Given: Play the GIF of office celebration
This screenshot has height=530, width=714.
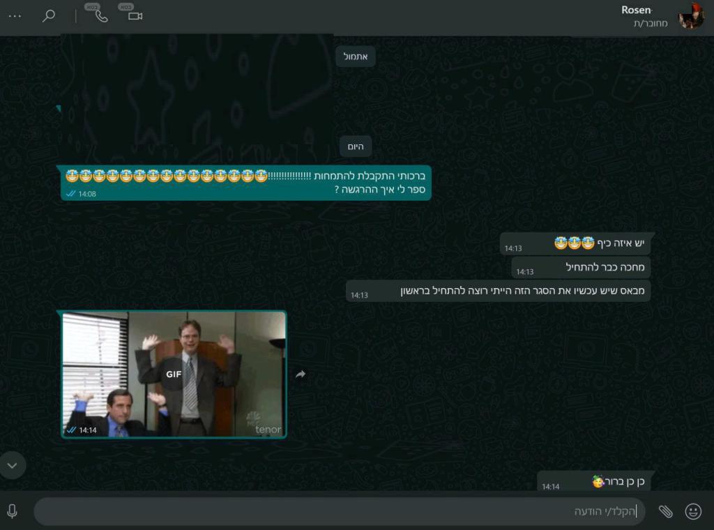Looking at the screenshot, I should coord(174,374).
